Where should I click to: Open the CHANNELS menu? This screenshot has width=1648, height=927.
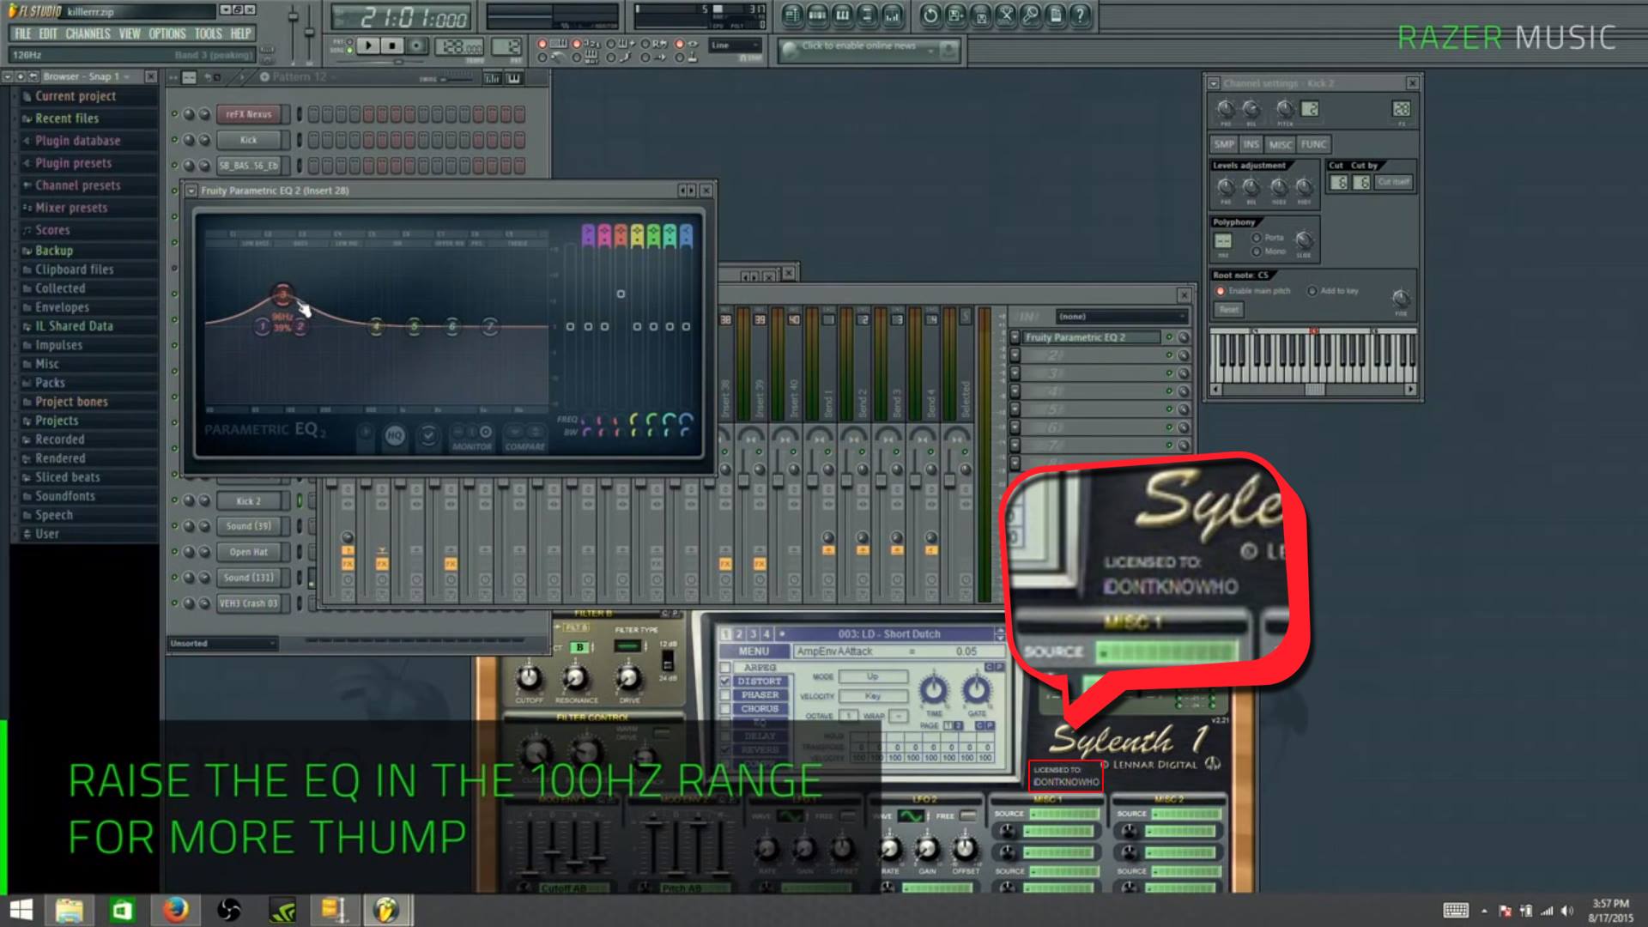(x=88, y=33)
